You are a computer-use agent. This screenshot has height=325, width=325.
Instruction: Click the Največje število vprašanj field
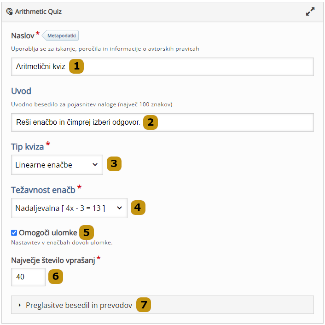point(28,277)
